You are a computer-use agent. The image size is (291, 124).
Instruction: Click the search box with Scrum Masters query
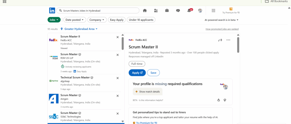98,11
